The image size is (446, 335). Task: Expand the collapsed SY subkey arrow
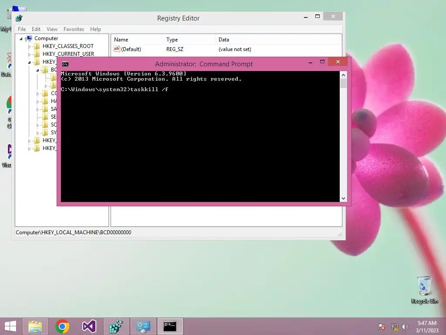[37, 133]
